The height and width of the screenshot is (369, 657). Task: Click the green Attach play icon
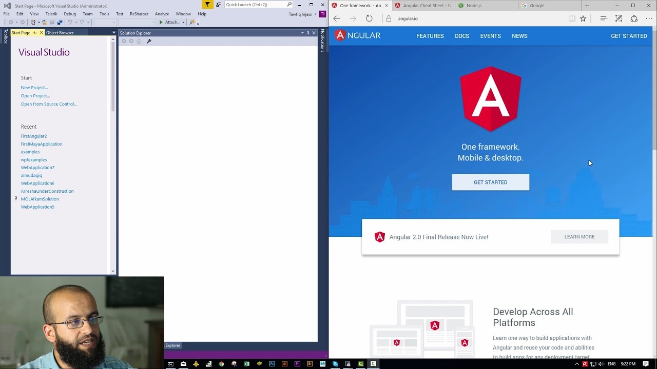pyautogui.click(x=161, y=23)
